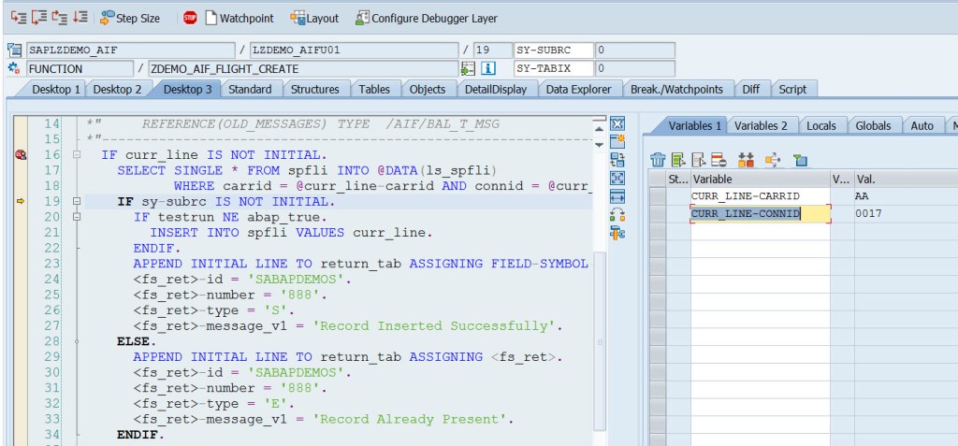Click the two orange boxes with arrows icon
The width and height of the screenshot is (958, 446).
tap(746, 160)
